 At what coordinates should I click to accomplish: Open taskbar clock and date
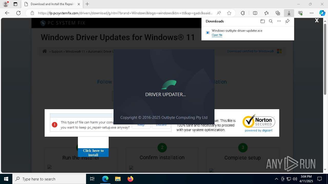[306, 179]
